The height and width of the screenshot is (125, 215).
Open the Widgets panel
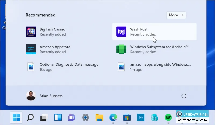(x=58, y=117)
